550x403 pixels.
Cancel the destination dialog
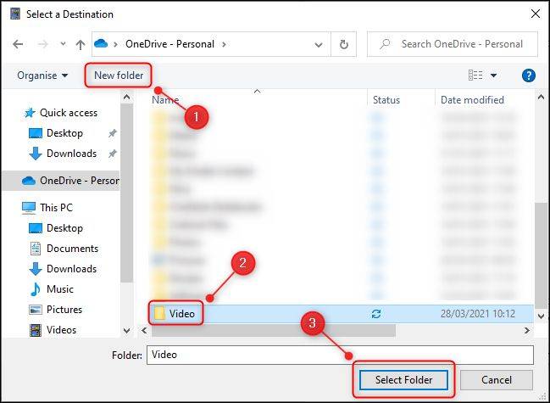[x=497, y=380]
